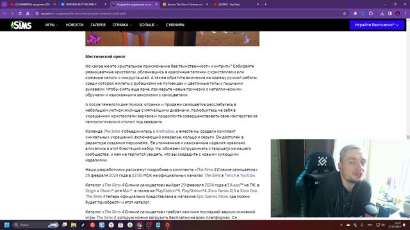Screen dimensions: 410x230
Task: Open the НОВОСТИ menu item
Action: (x=74, y=25)
